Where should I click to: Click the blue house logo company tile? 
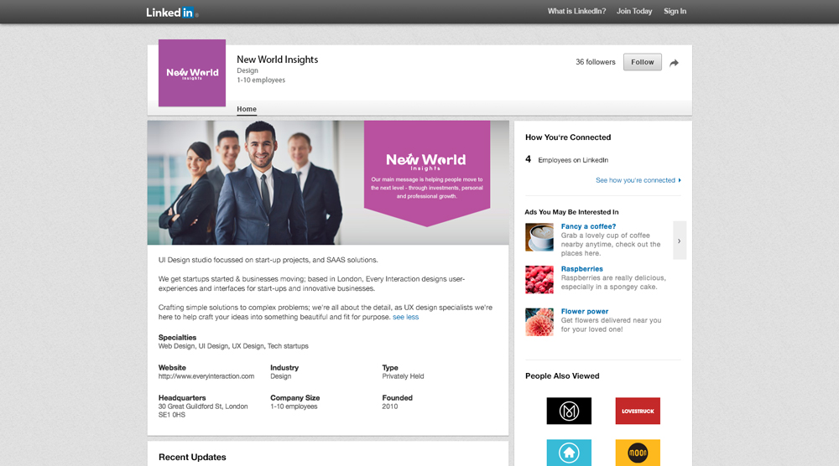pyautogui.click(x=569, y=453)
